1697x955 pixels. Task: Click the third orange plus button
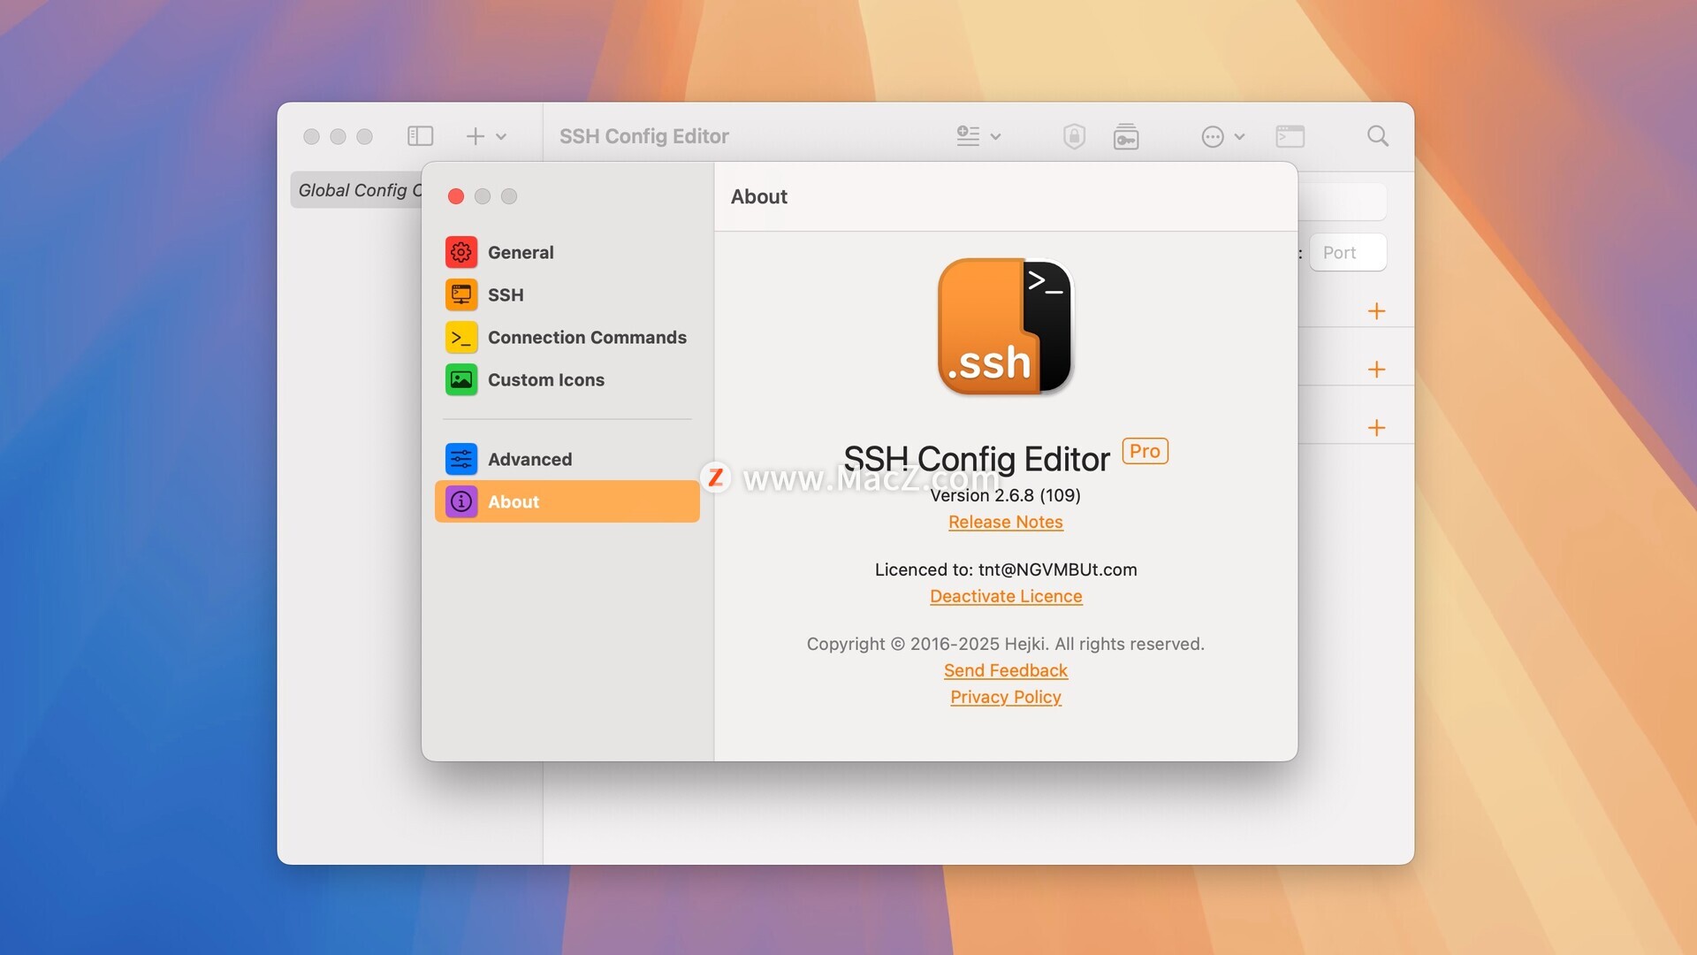[1376, 428]
